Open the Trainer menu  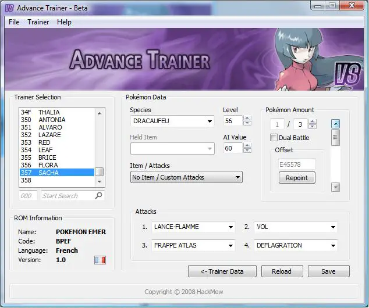click(x=38, y=22)
